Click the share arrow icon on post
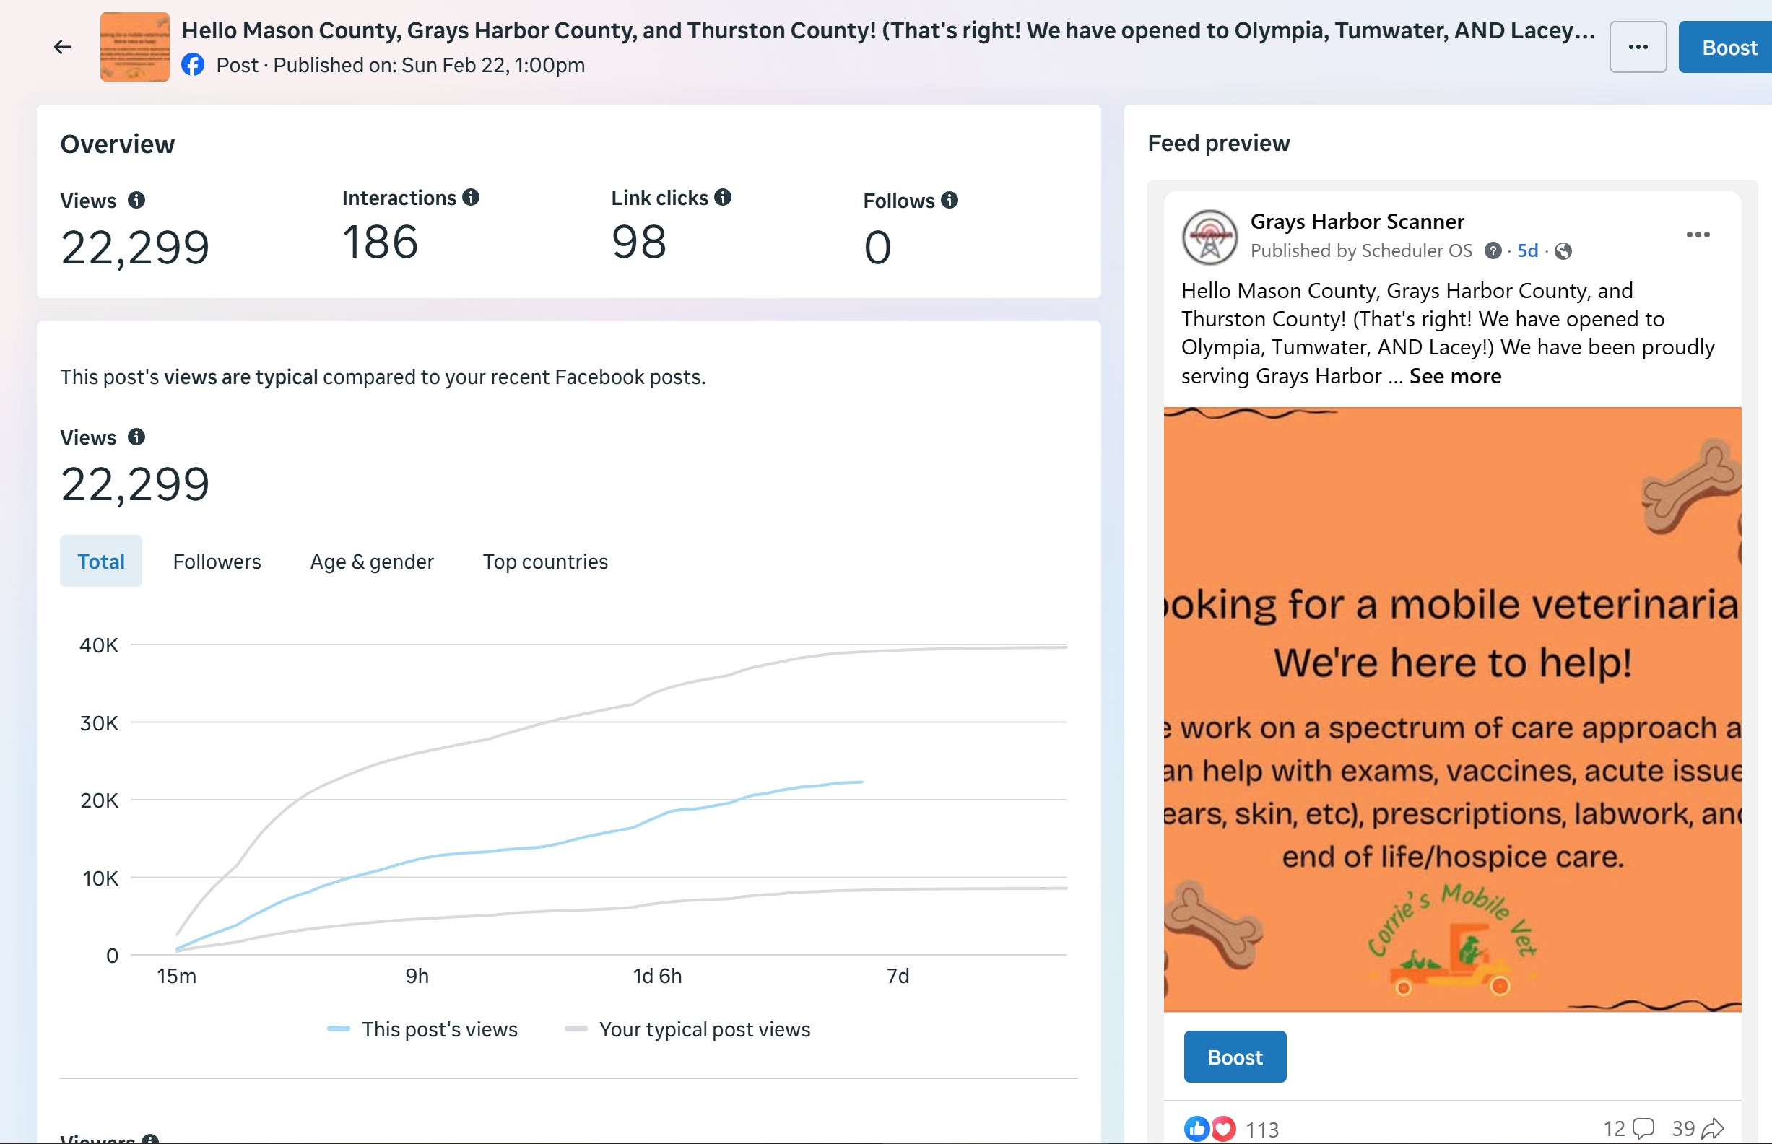Viewport: 1772px width, 1144px height. click(x=1713, y=1128)
